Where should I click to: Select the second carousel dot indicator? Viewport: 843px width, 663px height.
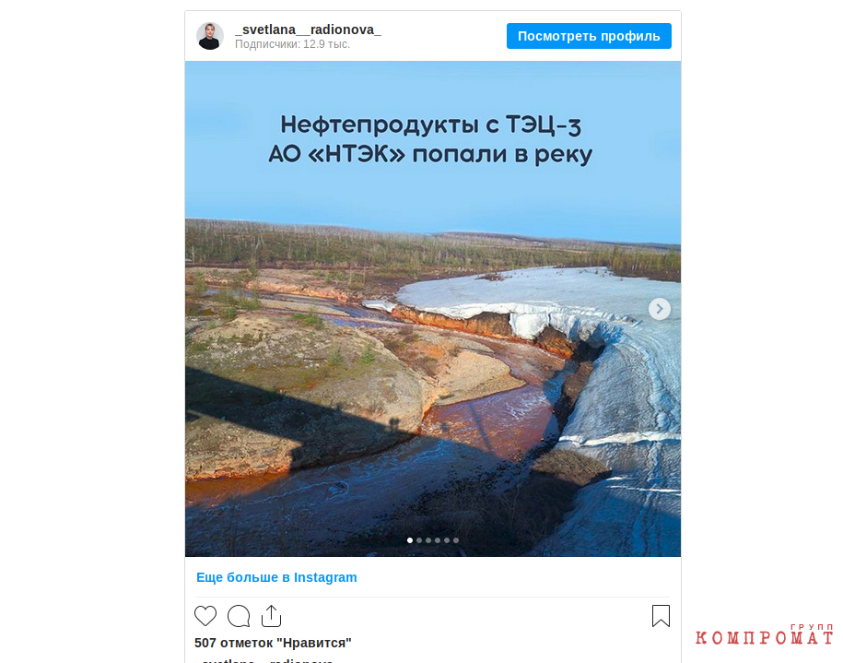(419, 540)
